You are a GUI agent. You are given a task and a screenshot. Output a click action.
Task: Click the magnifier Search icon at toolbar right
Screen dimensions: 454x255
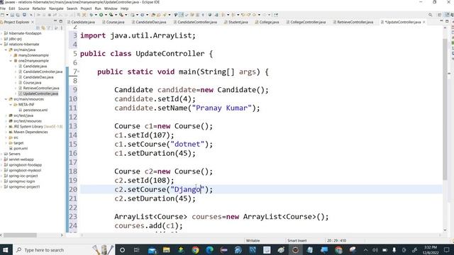431,15
